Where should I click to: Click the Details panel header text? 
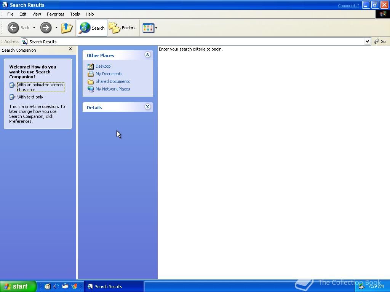94,108
